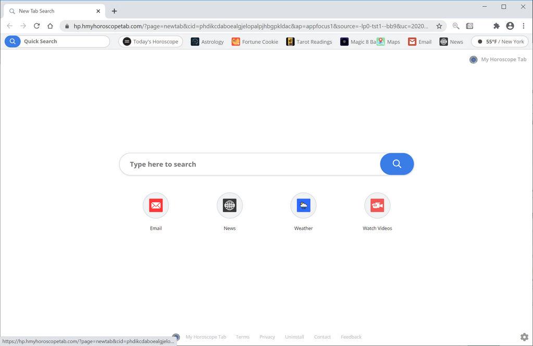Viewport: 533px width, 346px height.
Task: Select the Astrology shortcut icon
Action: point(207,41)
